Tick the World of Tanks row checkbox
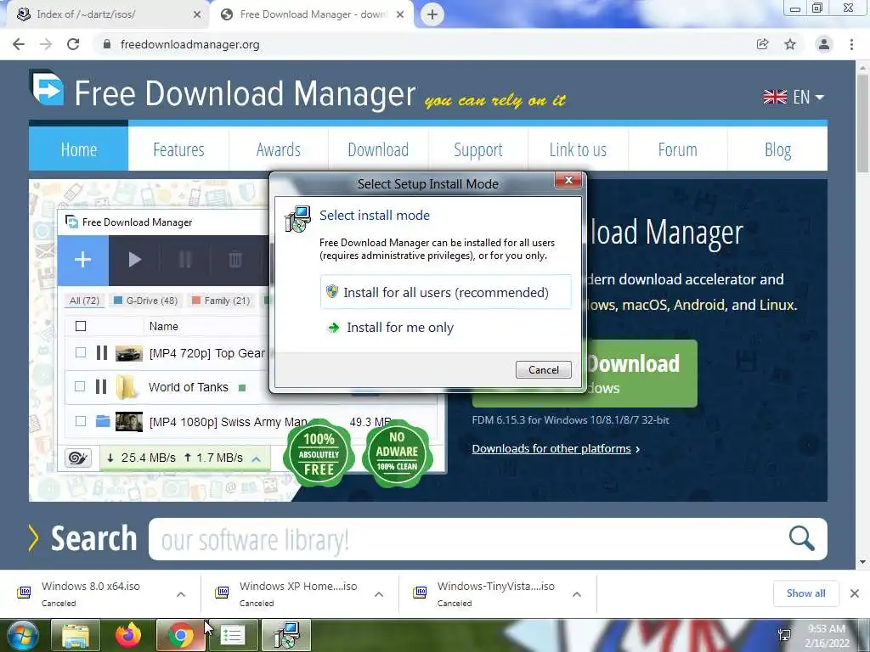Viewport: 870px width, 652px height. click(80, 386)
